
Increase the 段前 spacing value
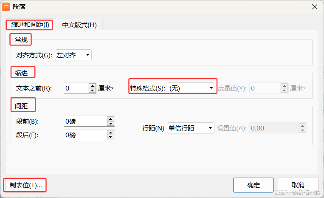(x=111, y=119)
